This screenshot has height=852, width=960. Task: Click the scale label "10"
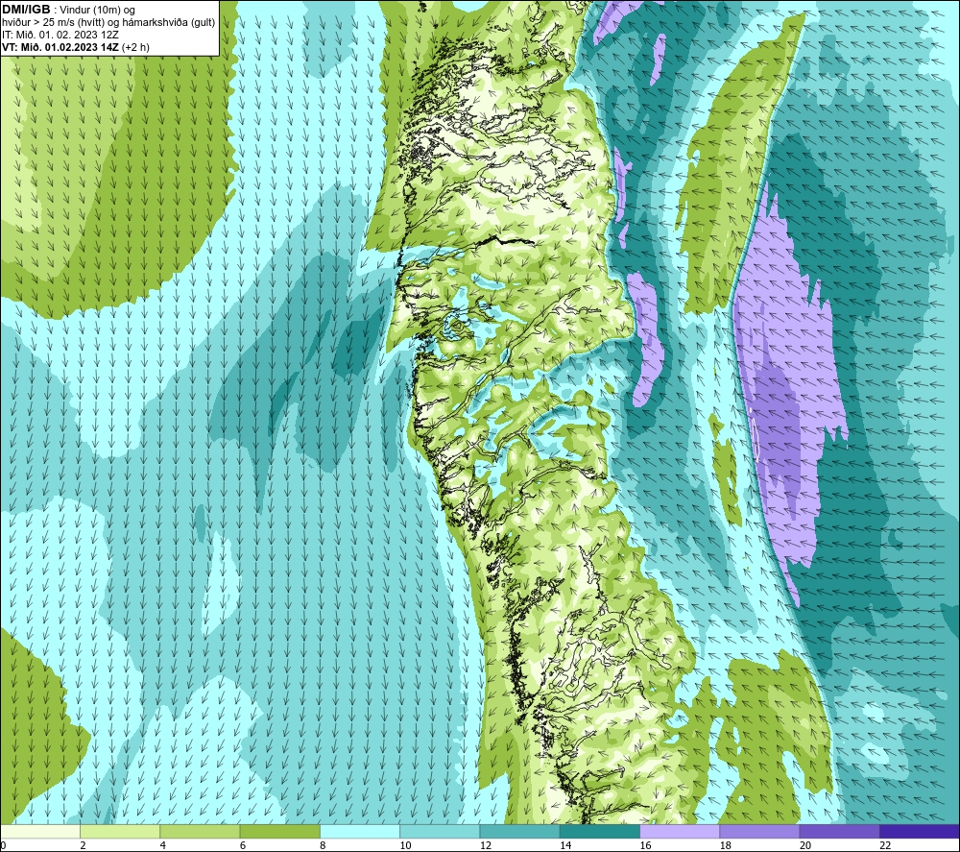(405, 845)
